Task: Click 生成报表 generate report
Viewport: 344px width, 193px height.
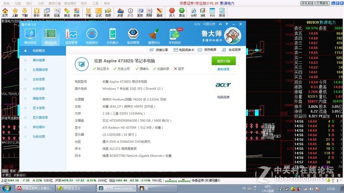Action: [231, 50]
